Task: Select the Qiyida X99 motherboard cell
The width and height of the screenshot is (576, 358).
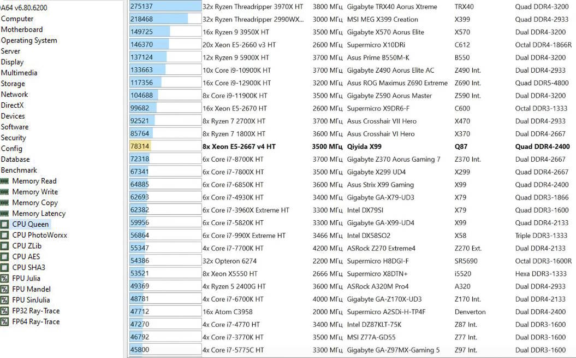Action: (364, 146)
